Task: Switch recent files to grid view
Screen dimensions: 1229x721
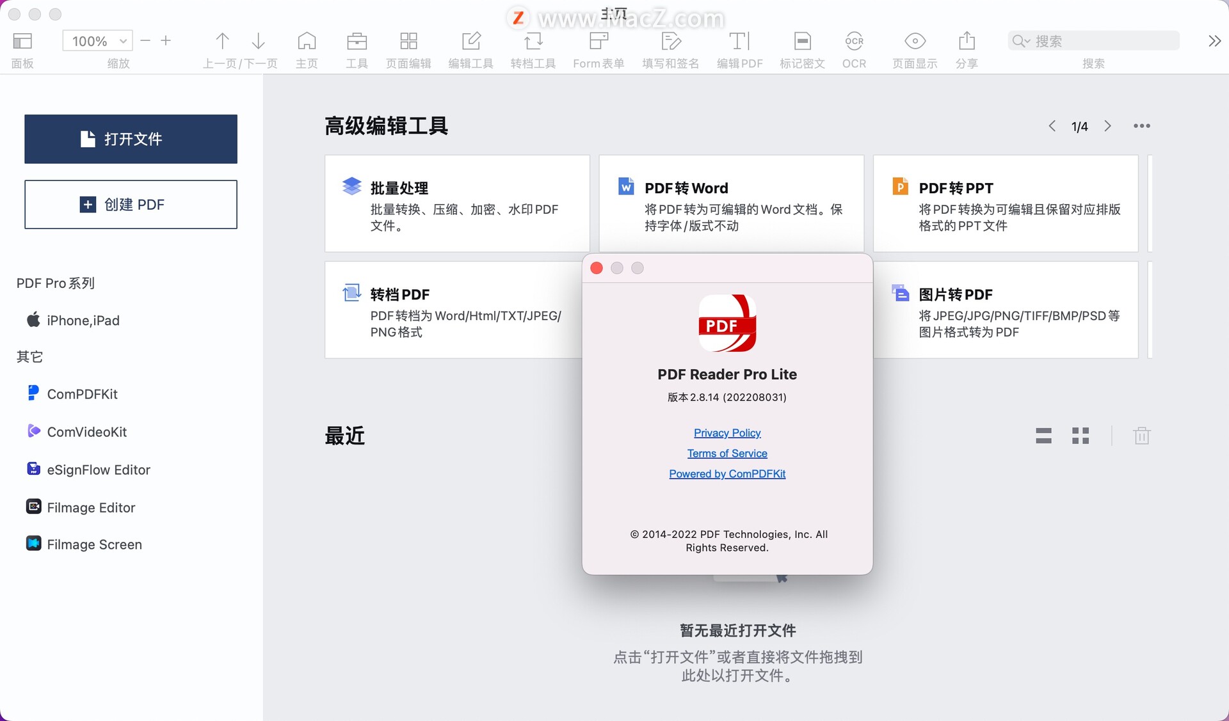Action: 1080,436
